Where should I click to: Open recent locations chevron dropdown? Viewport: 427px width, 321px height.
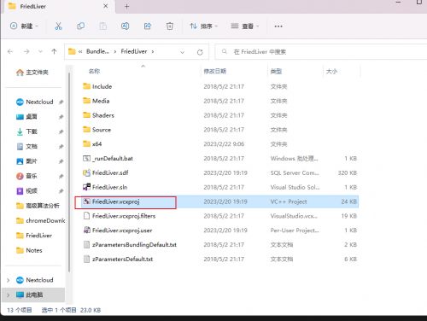coord(40,51)
